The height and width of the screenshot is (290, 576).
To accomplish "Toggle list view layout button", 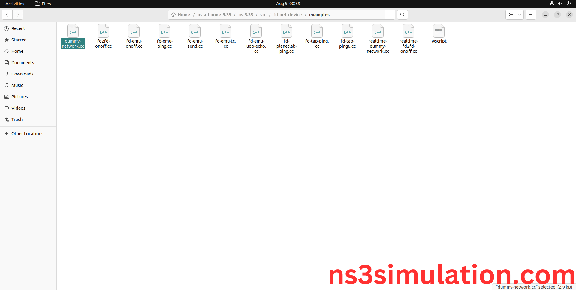I will (511, 15).
